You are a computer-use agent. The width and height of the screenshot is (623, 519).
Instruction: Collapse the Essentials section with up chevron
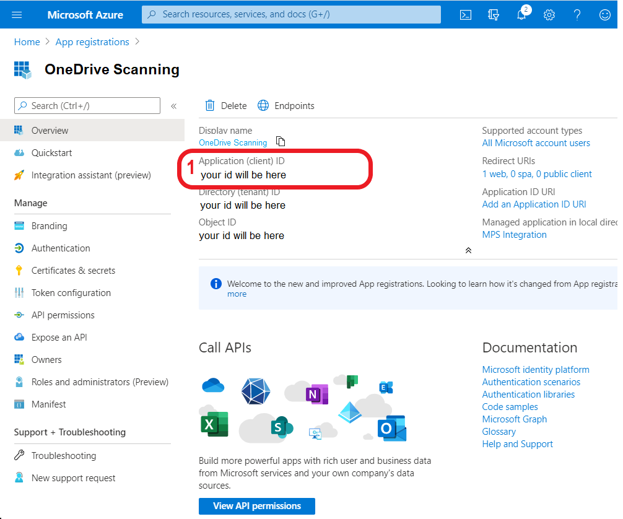click(468, 250)
